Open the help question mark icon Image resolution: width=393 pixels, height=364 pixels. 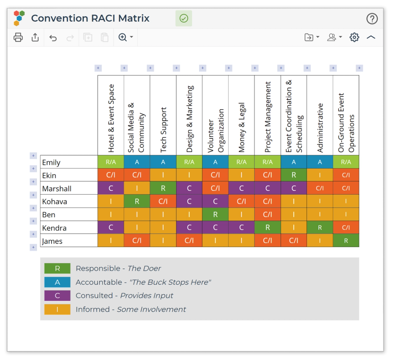coord(372,19)
